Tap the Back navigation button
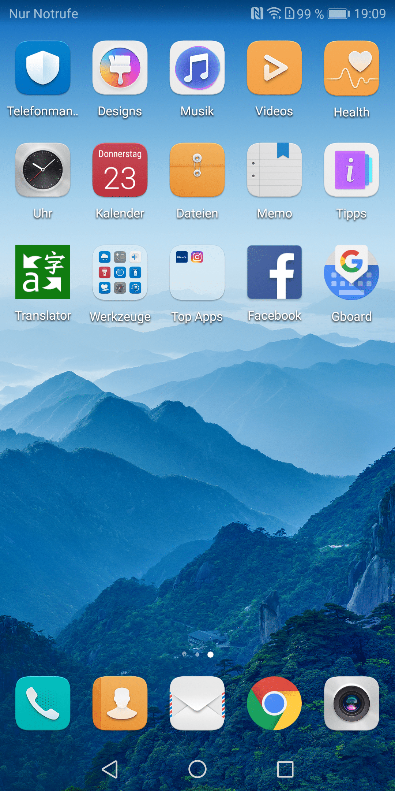395x791 pixels. 110,769
